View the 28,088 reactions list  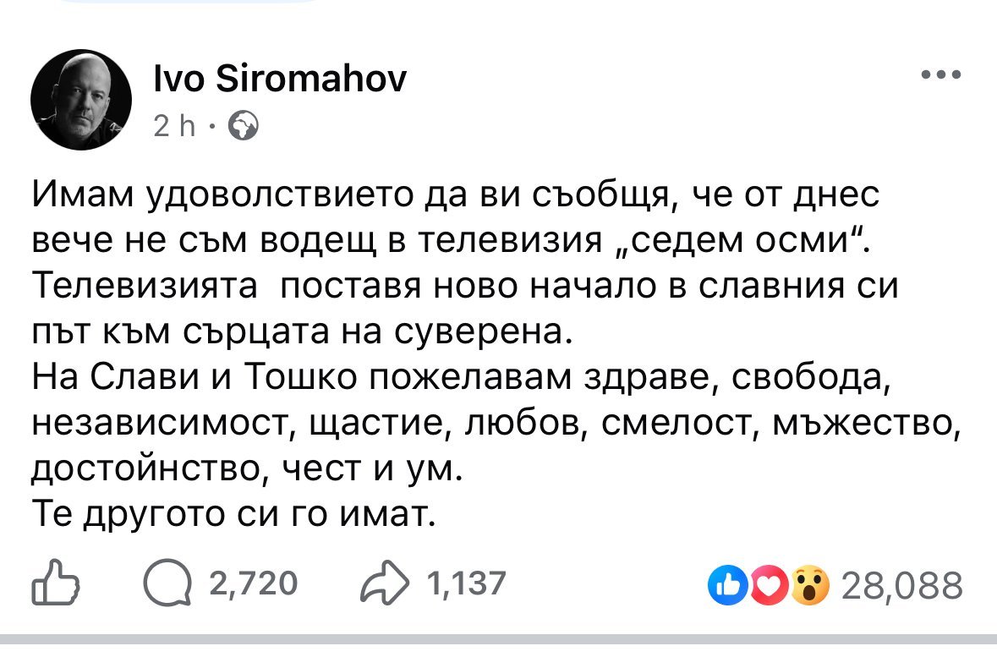pos(903,585)
